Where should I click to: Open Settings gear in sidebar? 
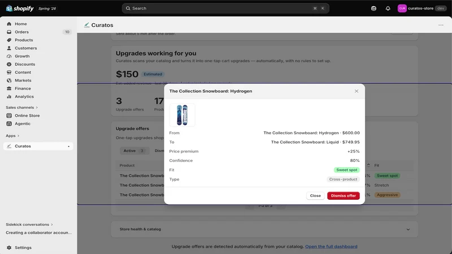click(x=9, y=247)
